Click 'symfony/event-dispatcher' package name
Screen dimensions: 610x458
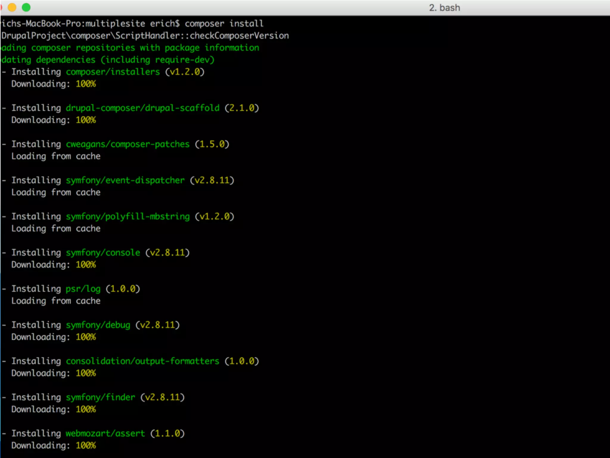[125, 180]
